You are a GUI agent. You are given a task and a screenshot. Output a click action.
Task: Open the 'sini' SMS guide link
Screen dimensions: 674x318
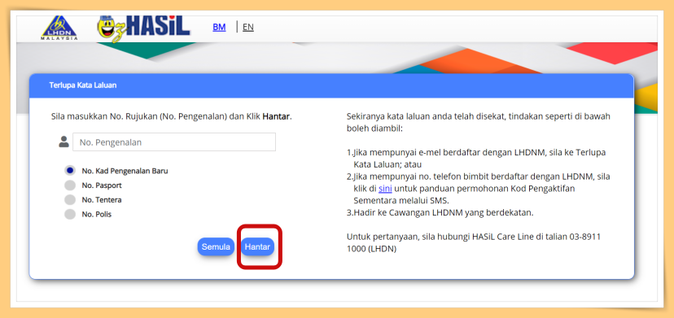(x=385, y=188)
